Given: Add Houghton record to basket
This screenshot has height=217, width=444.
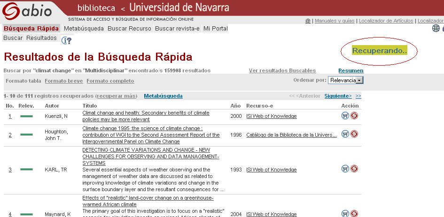Looking at the screenshot, I should coord(345,134).
